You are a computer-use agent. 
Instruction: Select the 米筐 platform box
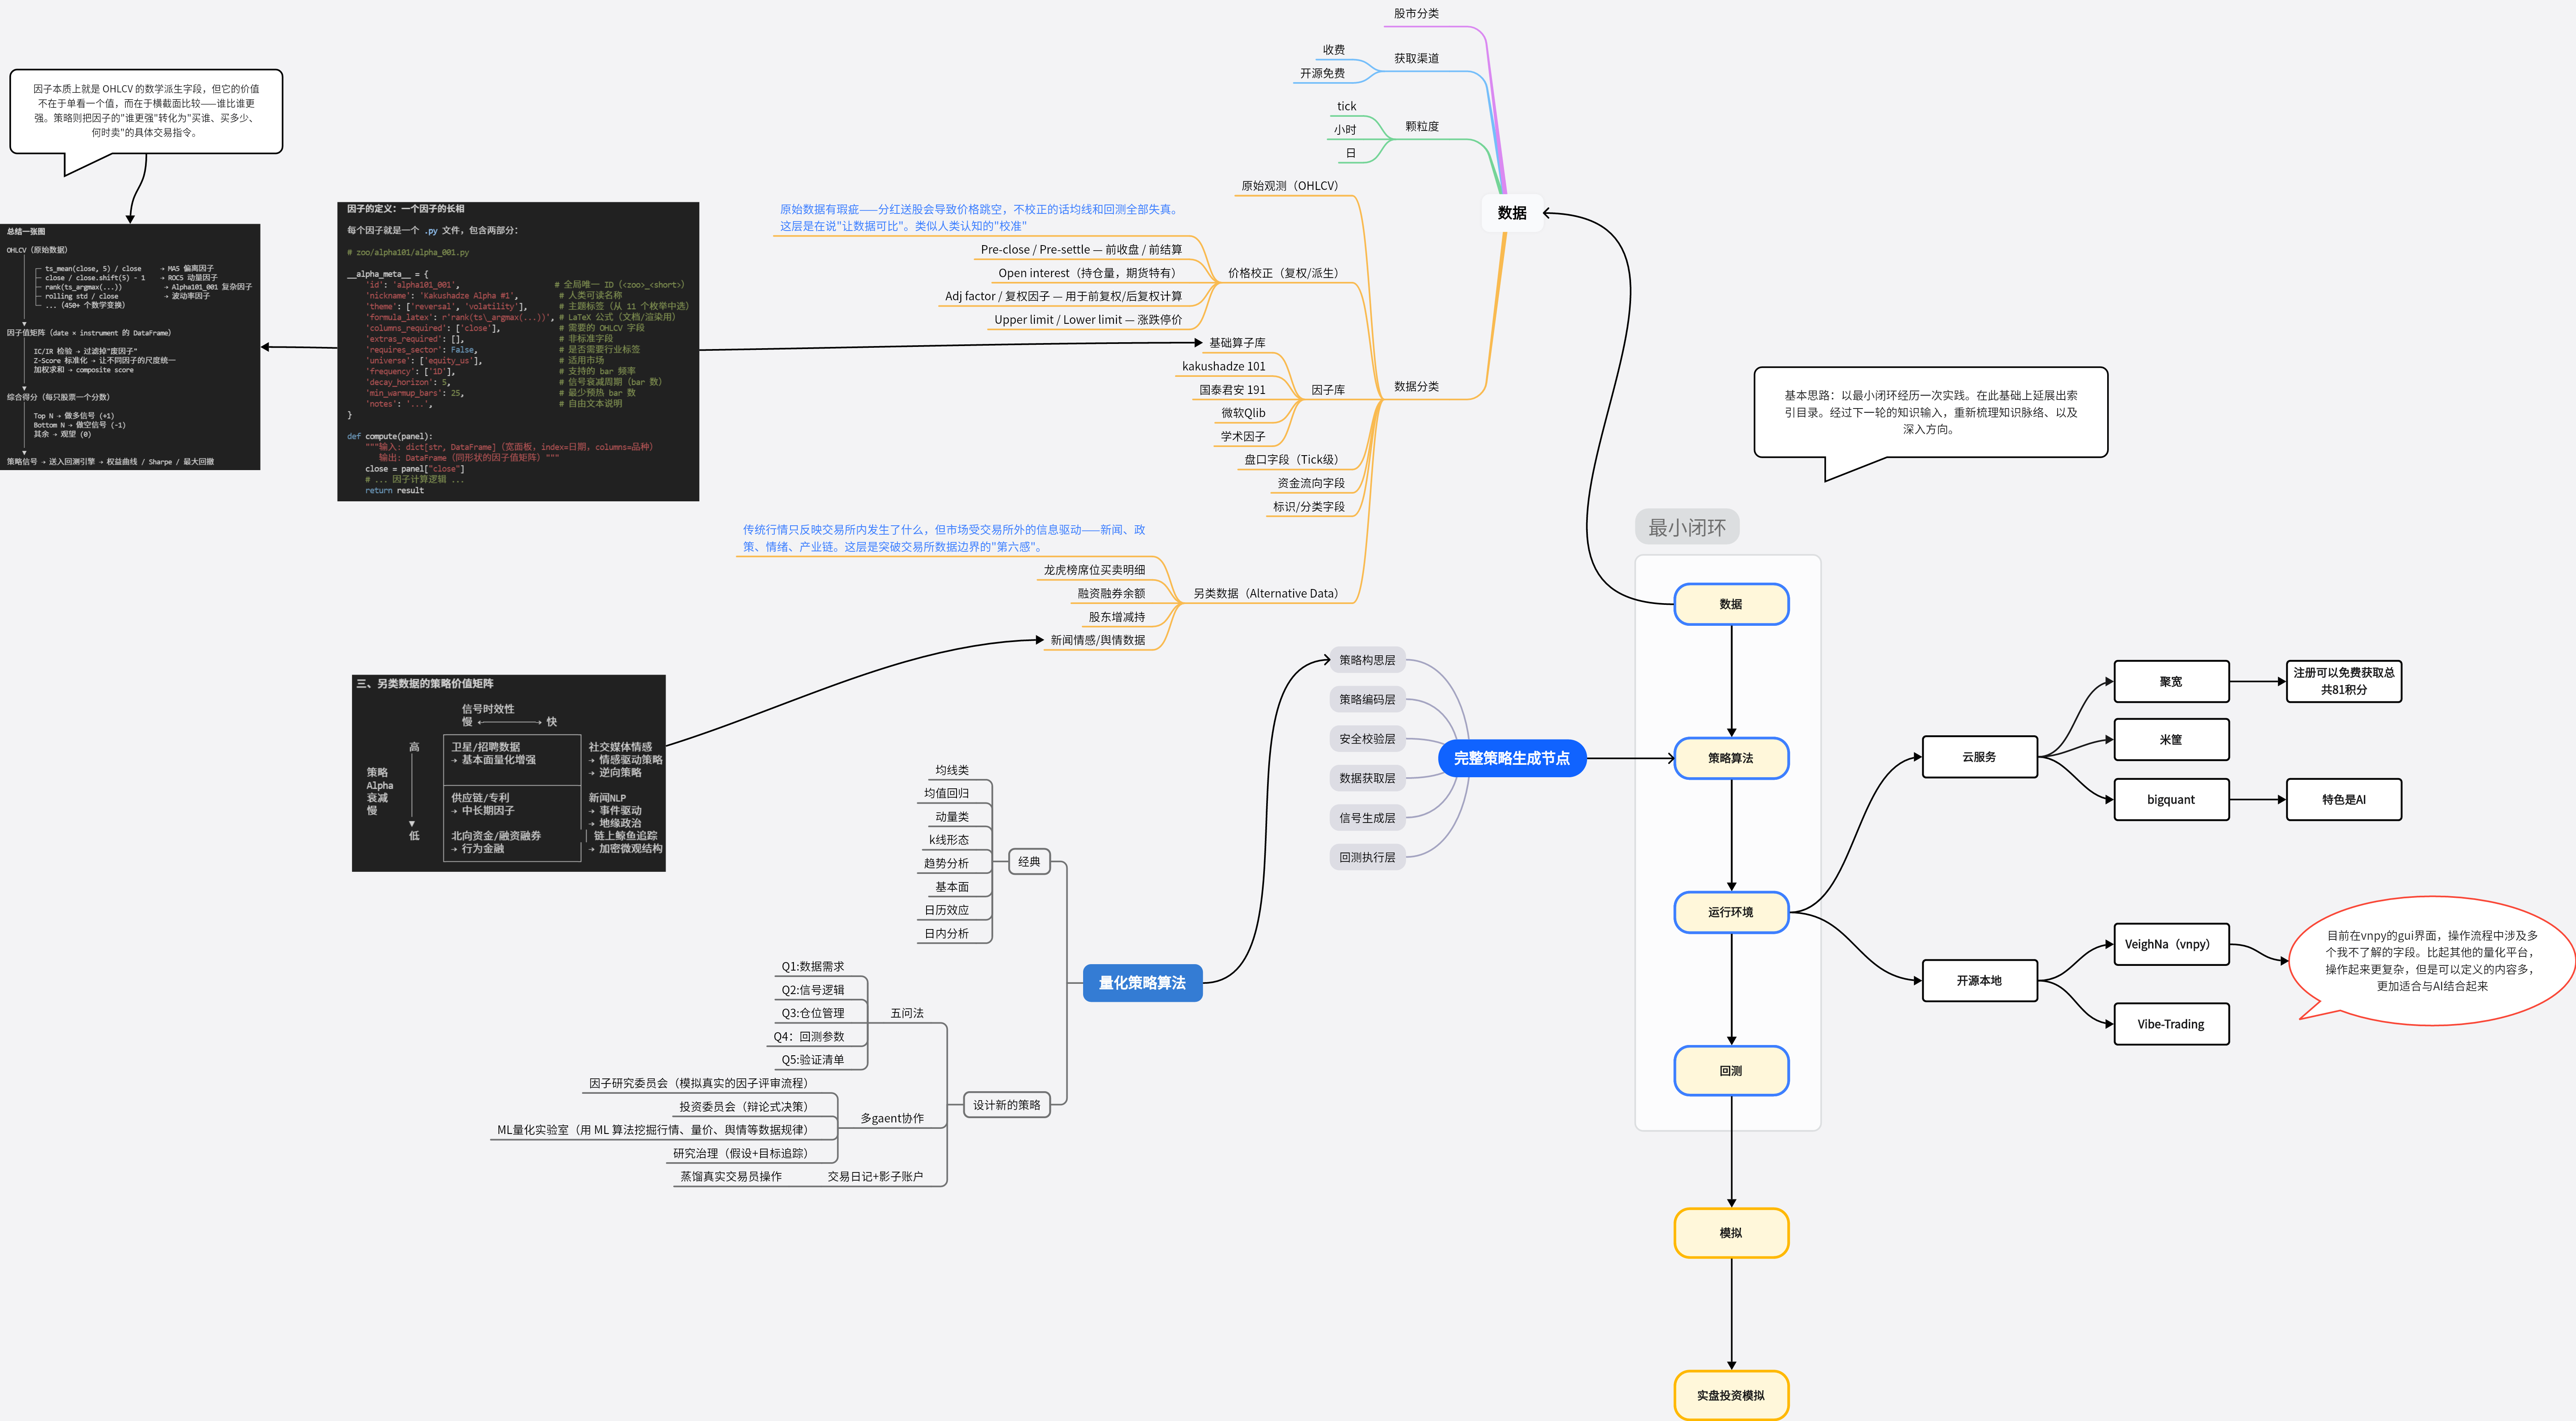(x=2171, y=740)
